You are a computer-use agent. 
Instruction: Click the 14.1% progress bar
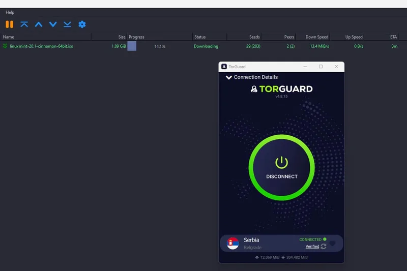tap(160, 46)
